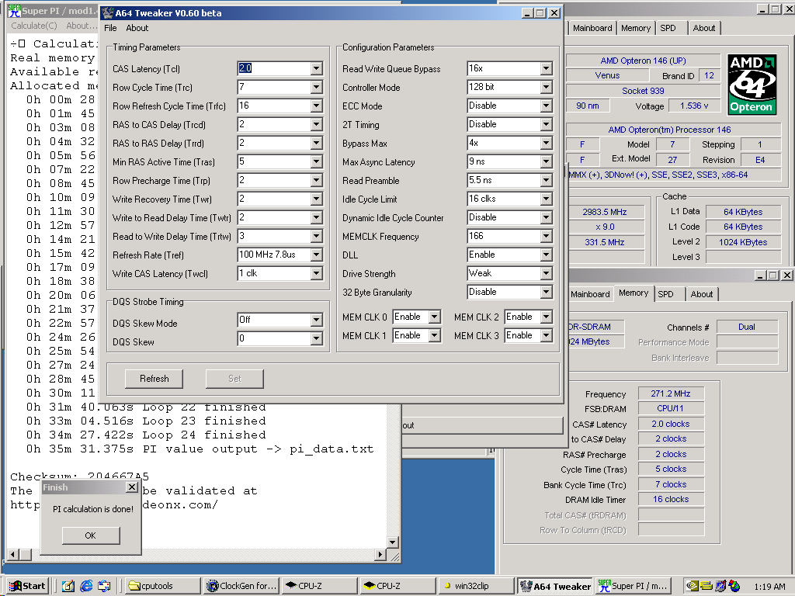Open the Read Preamble dropdown
The image size is (795, 596).
pos(546,180)
